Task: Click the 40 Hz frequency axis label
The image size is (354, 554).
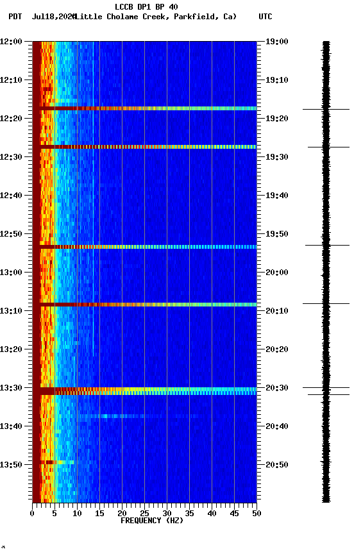Action: click(212, 514)
